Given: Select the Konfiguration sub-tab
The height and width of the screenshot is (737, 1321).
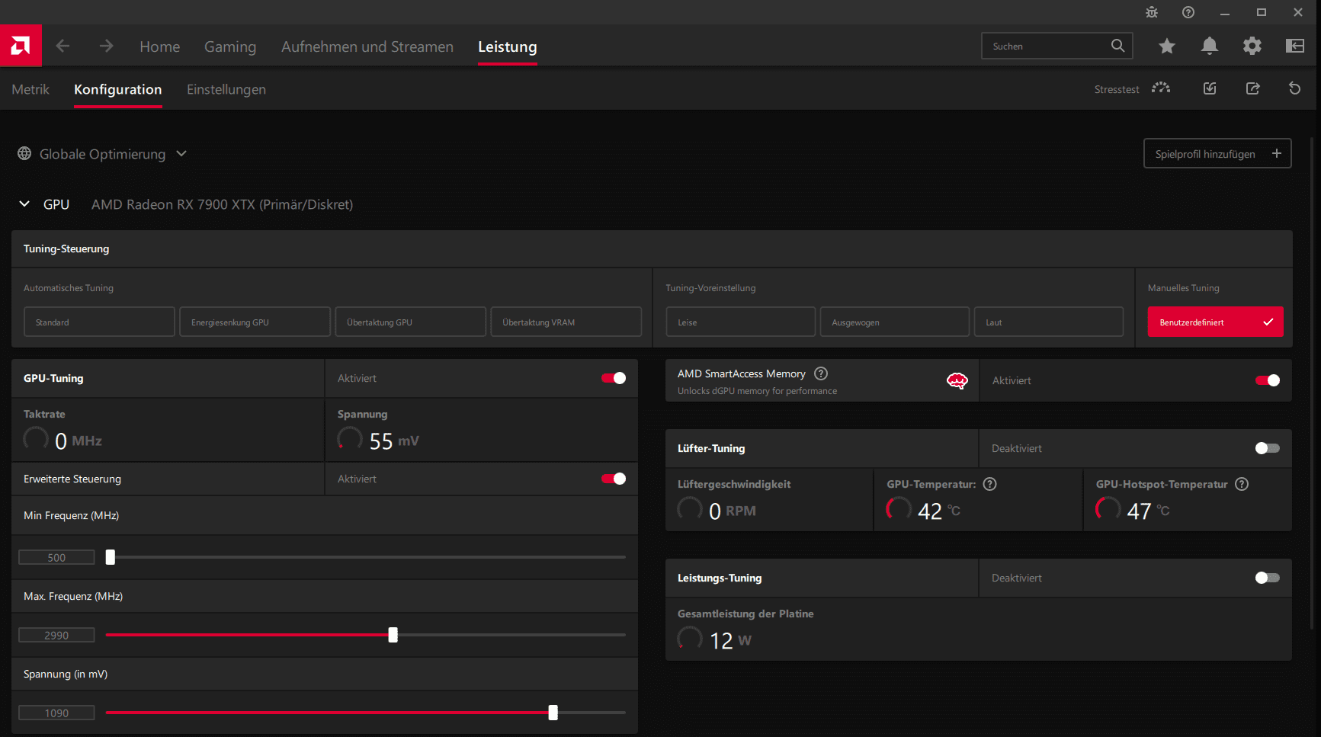Looking at the screenshot, I should pos(118,89).
